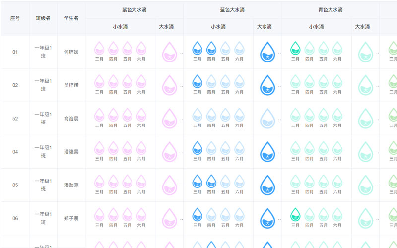
Task: Click student name cell 潘隆昊
Action: (x=71, y=152)
